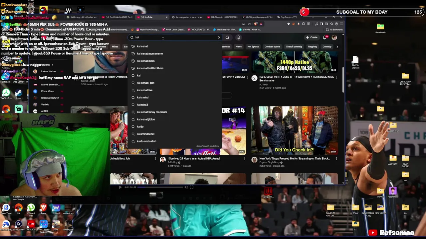This screenshot has width=426, height=239.
Task: Choose 'kaimind3' suggestion
Action: tap(175, 105)
